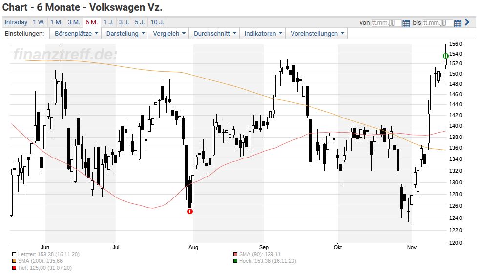Click the Jun label on the time axis
480x276 pixels.
pos(45,247)
